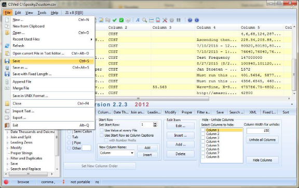
Task: Click the grey tag-shaped toolbar icon
Action: point(108,20)
